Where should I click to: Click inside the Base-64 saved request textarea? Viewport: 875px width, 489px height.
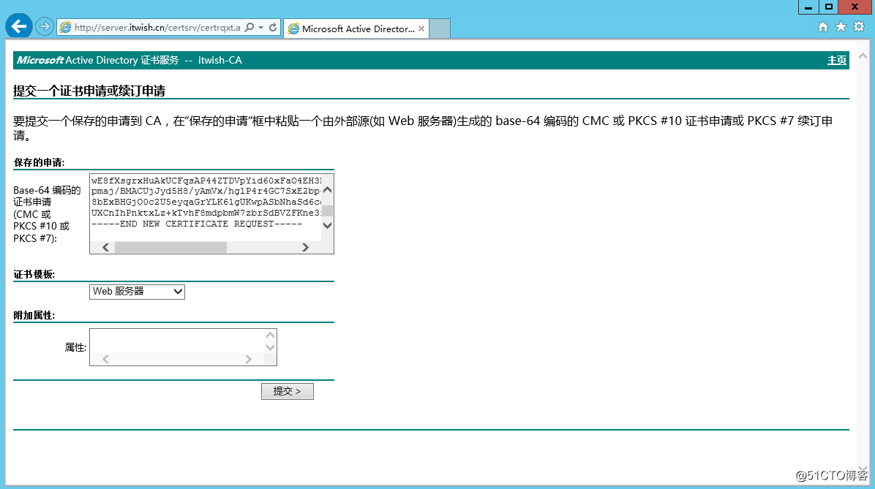(206, 208)
